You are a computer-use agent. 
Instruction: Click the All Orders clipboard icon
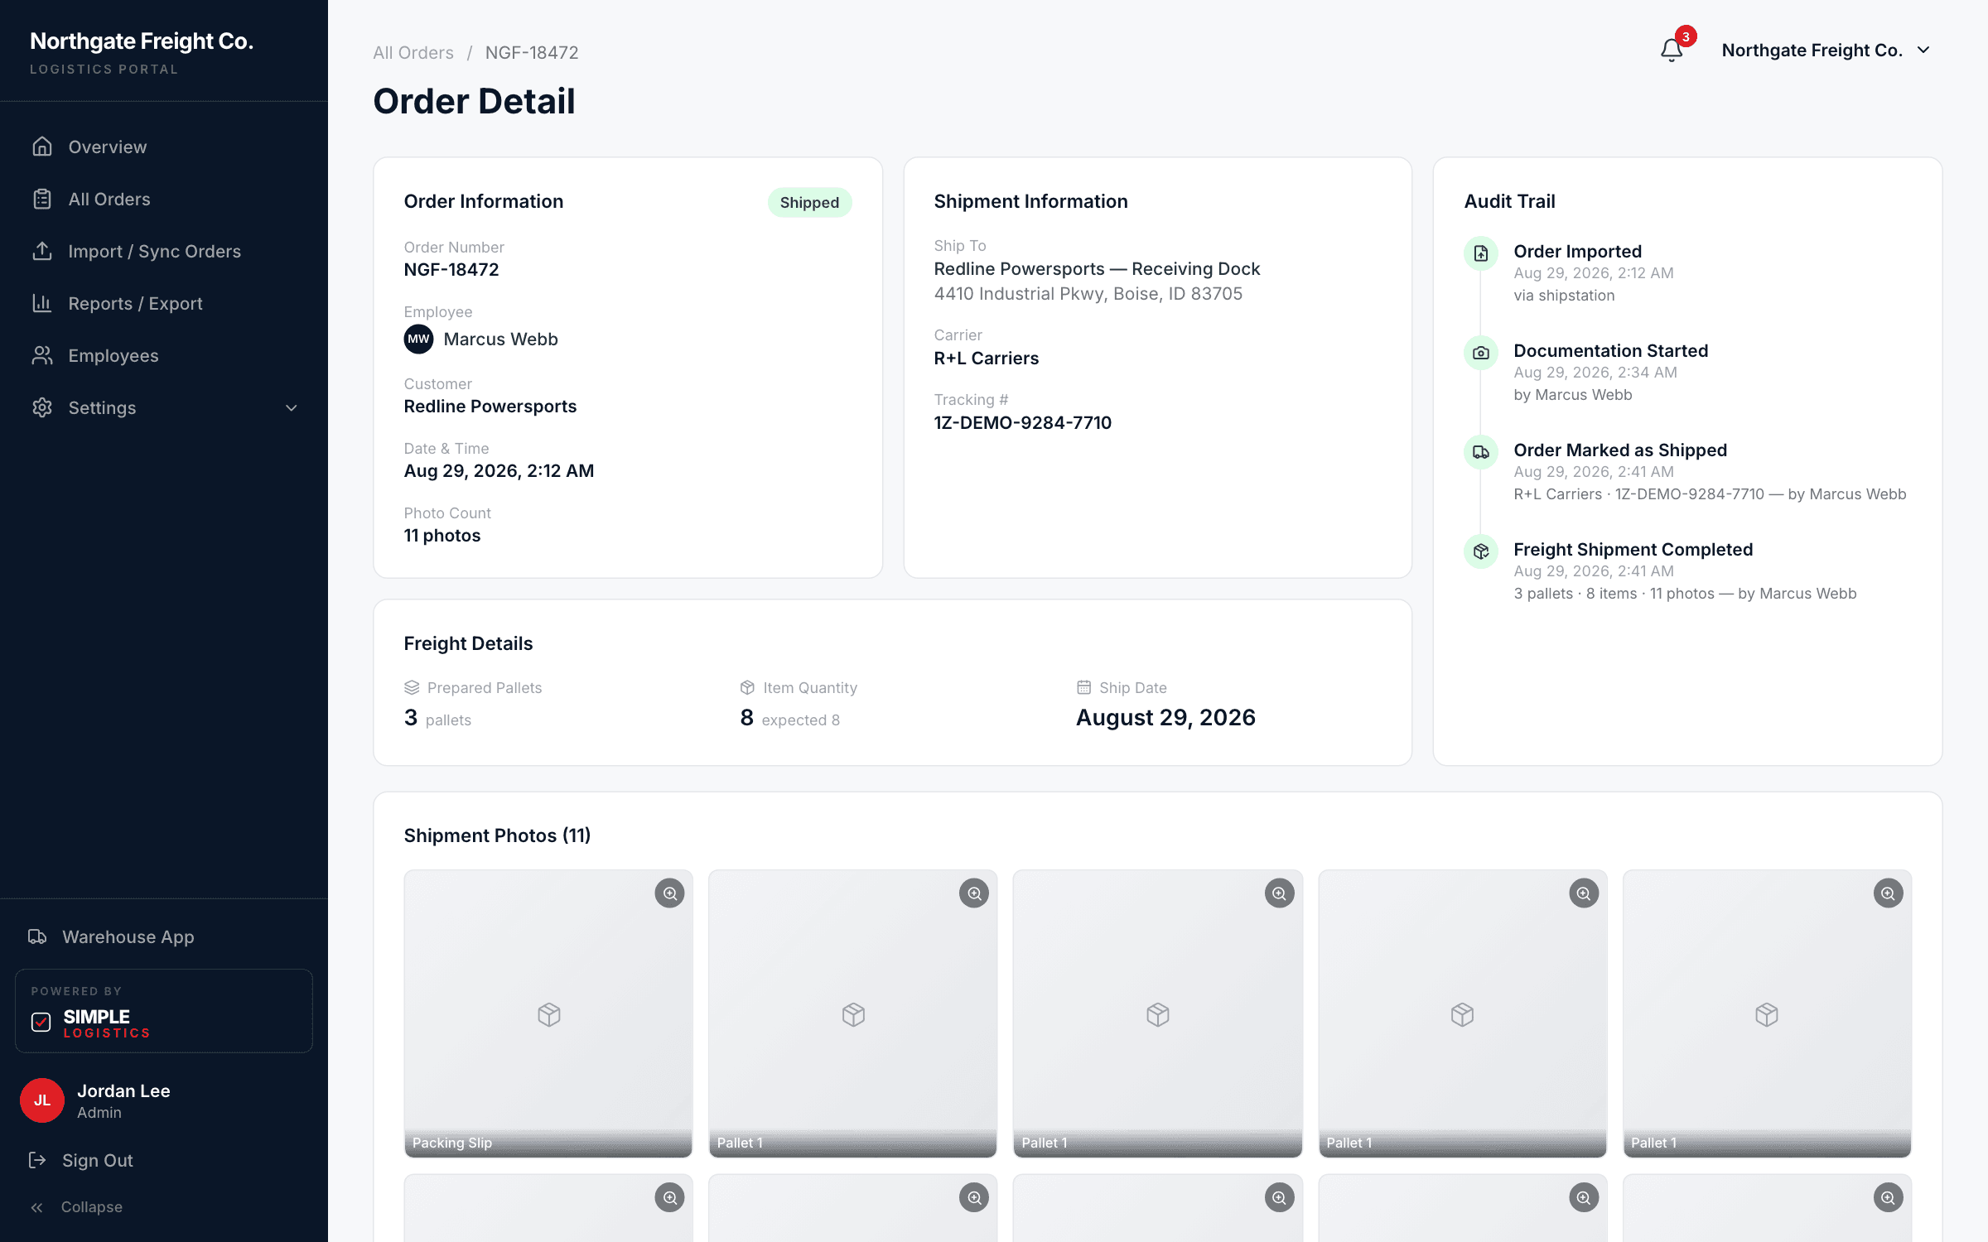[42, 199]
